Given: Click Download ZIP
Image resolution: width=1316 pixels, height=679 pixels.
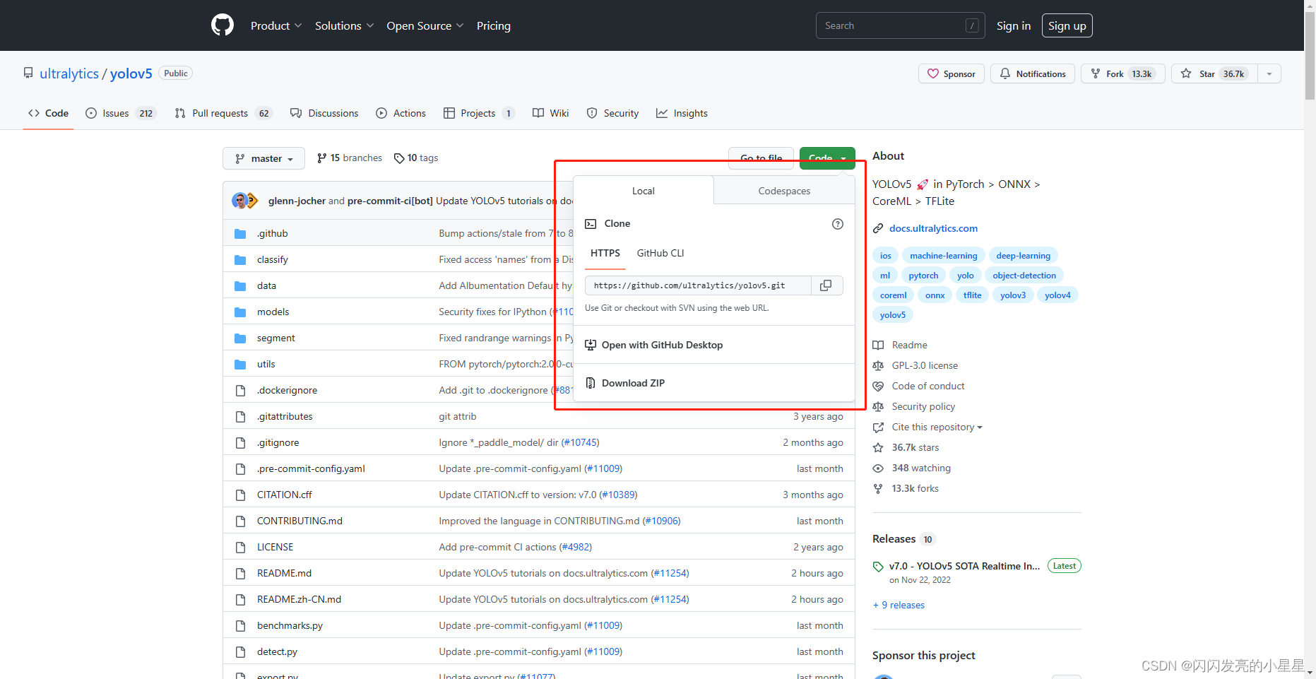Looking at the screenshot, I should point(633,383).
